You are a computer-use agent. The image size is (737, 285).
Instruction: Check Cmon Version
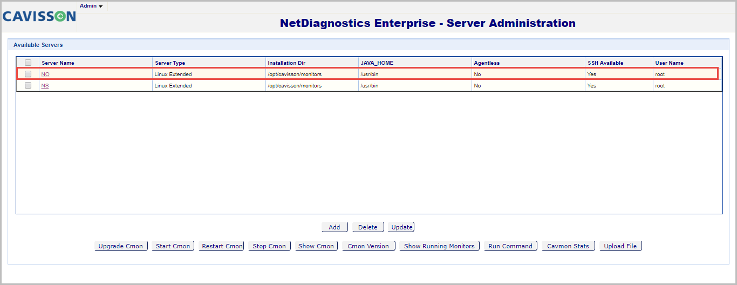click(368, 246)
